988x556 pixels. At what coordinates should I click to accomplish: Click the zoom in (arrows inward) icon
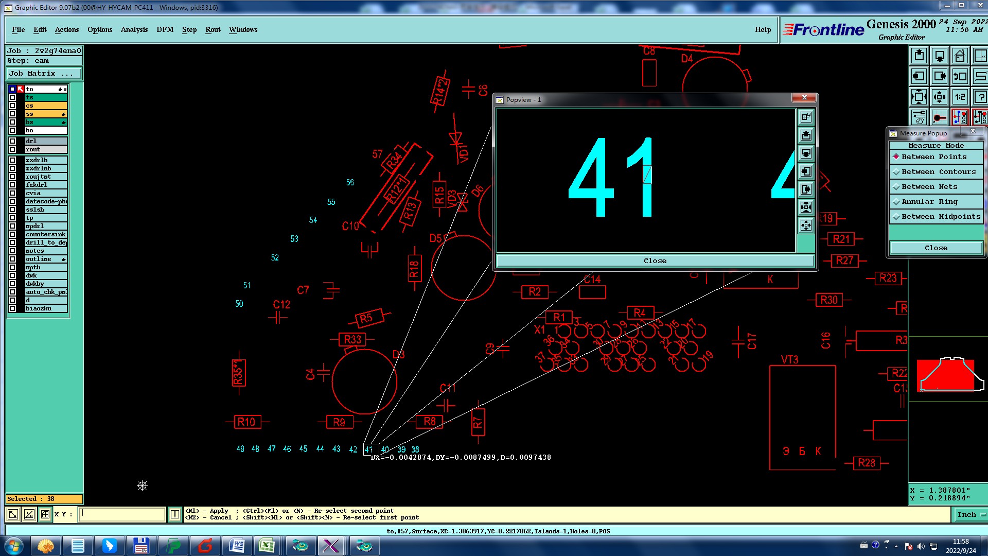click(919, 97)
